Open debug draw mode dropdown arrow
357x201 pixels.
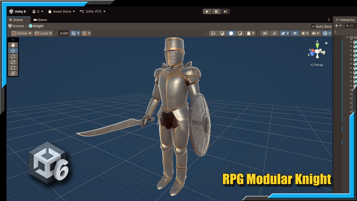253,33
